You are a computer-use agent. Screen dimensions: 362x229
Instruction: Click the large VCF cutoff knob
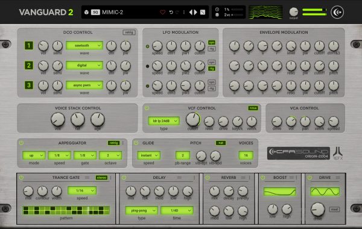(192, 120)
